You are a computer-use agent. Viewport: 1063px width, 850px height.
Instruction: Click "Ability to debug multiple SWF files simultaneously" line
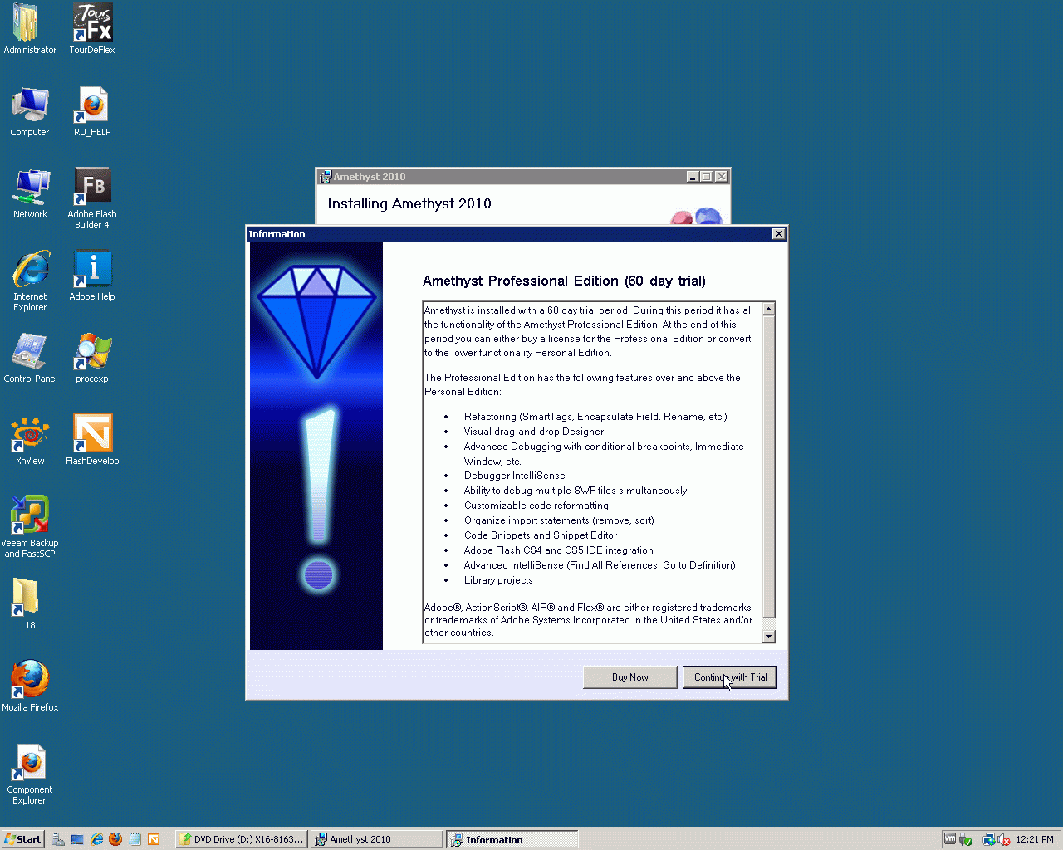[576, 491]
